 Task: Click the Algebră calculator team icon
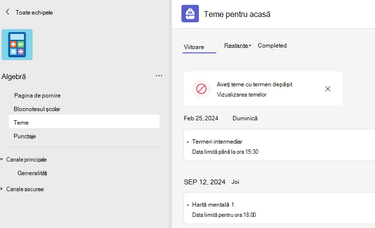(17, 45)
